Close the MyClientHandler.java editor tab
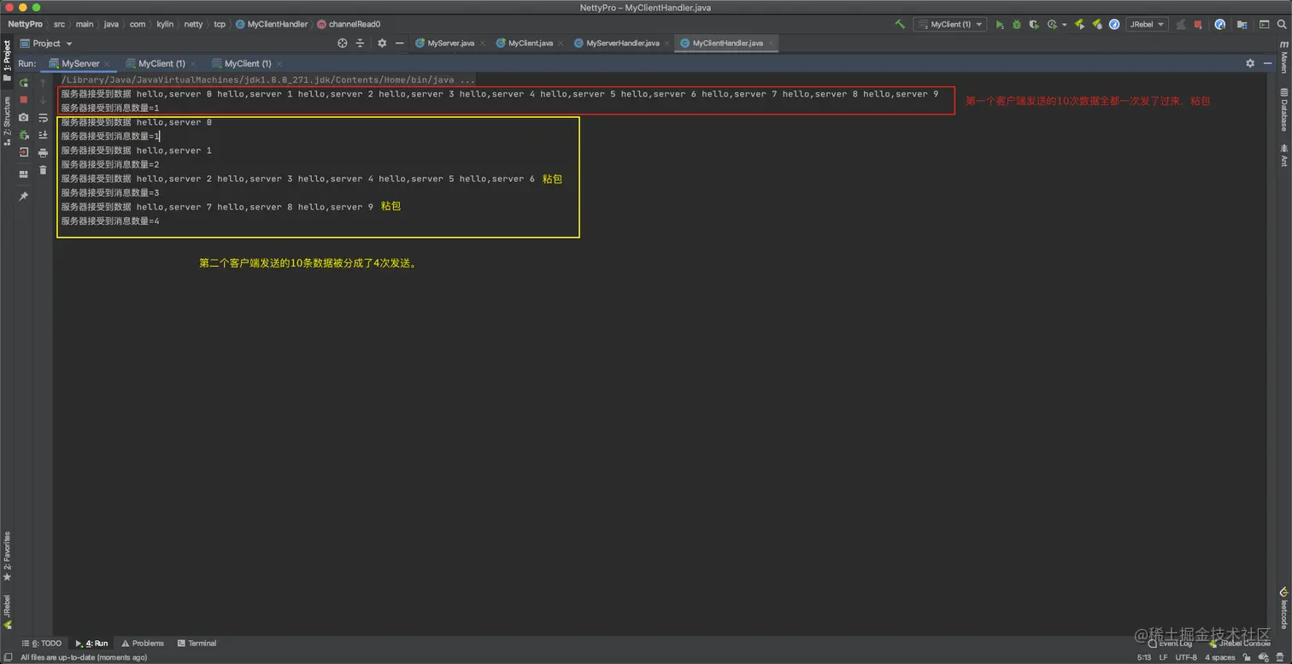Image resolution: width=1292 pixels, height=664 pixels. tap(771, 43)
